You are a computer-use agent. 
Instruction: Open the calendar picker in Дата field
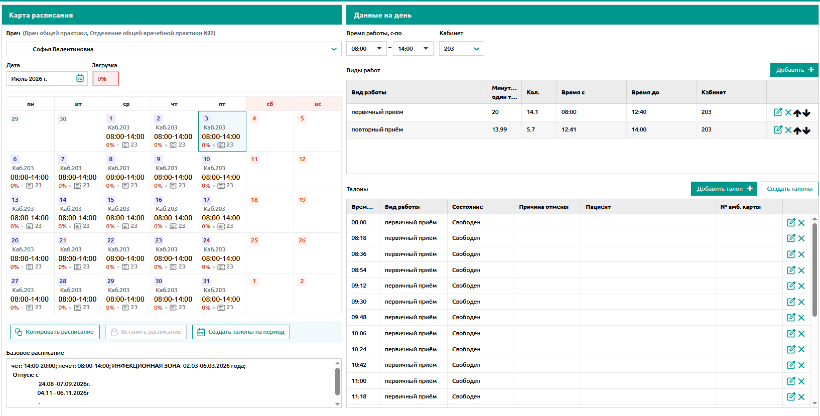80,78
